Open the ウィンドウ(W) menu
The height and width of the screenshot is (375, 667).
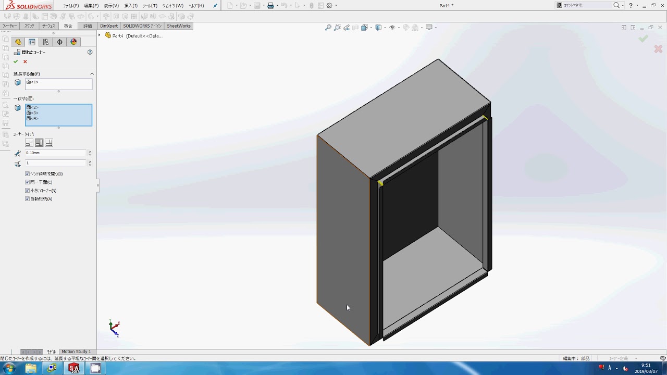click(172, 6)
